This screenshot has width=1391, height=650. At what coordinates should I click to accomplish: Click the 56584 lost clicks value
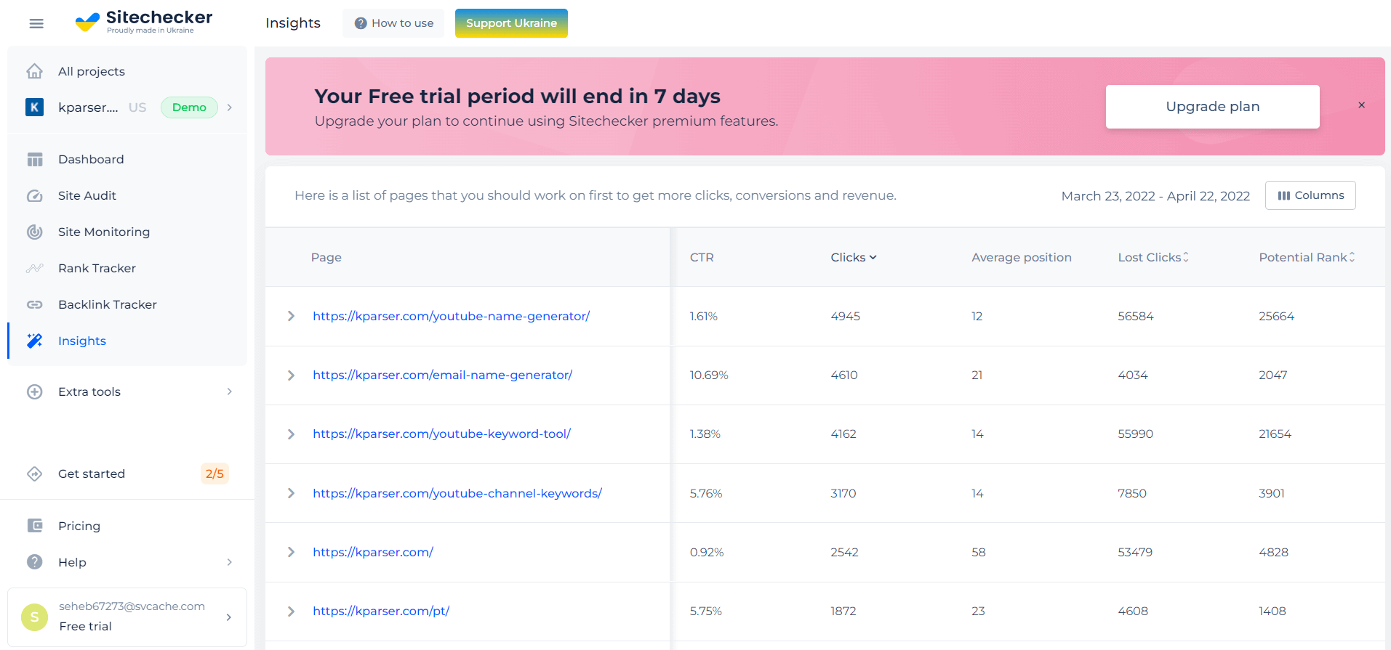[1136, 316]
